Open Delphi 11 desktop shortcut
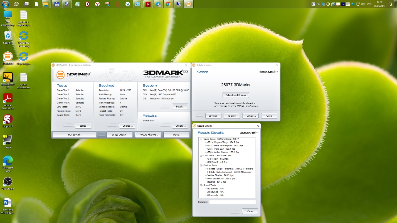Viewport: 397px width, 223px height. (x=8, y=119)
